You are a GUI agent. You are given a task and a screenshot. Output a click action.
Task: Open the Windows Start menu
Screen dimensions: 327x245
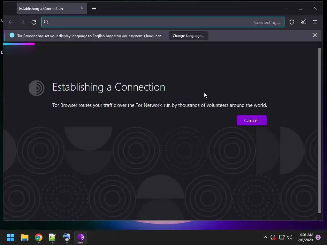(10, 237)
